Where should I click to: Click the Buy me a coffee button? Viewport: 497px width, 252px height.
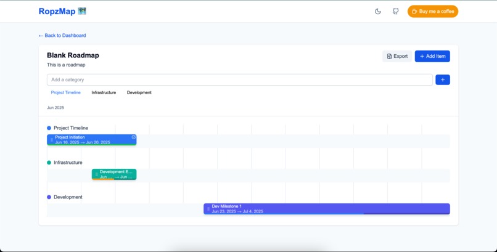point(433,11)
